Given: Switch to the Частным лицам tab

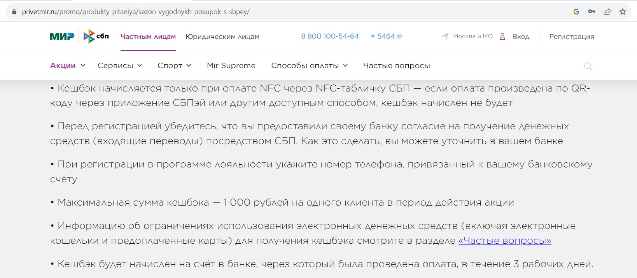Looking at the screenshot, I should (x=148, y=37).
